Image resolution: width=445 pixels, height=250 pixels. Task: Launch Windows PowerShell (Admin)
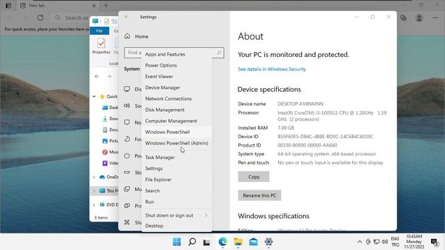pos(177,143)
